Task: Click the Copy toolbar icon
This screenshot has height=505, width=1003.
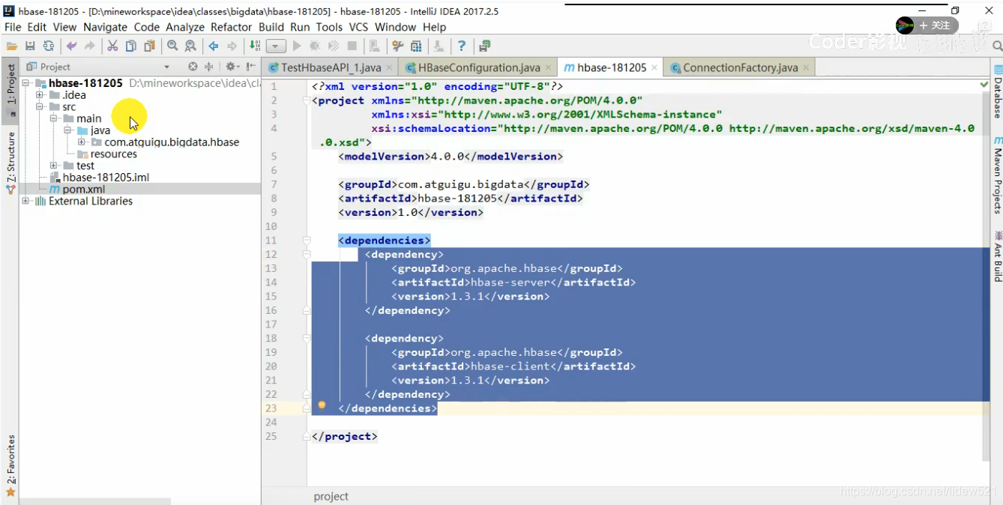Action: tap(131, 46)
